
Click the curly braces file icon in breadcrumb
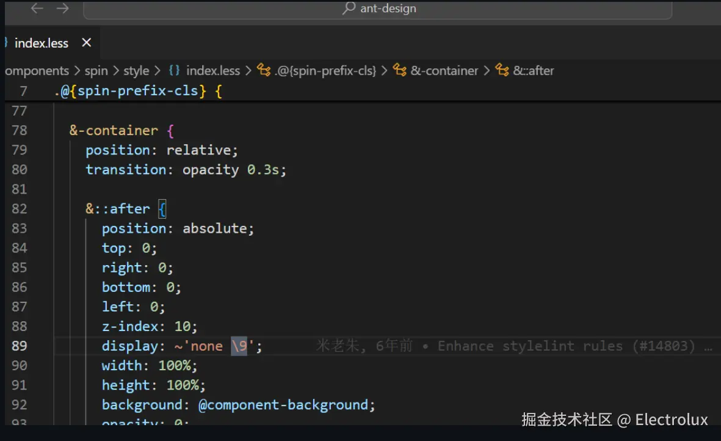click(174, 70)
